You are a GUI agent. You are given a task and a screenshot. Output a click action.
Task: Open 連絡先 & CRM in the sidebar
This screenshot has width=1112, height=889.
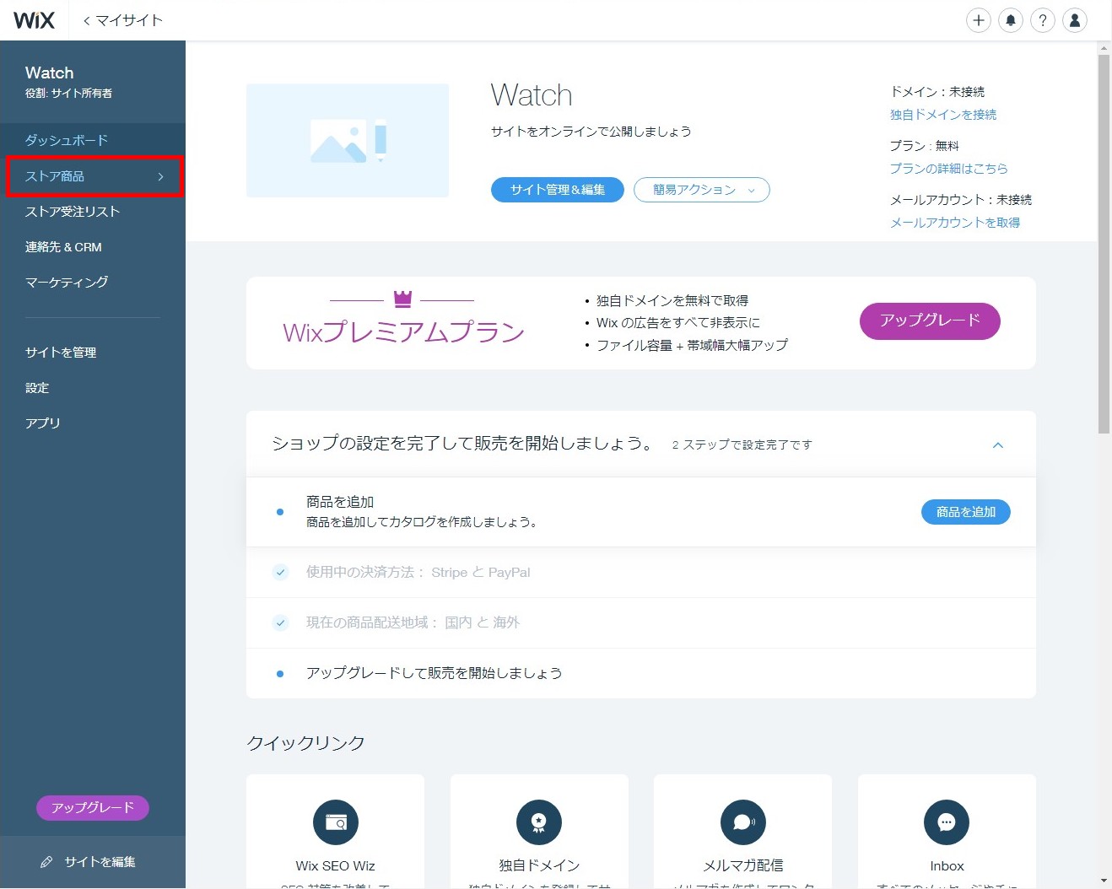pyautogui.click(x=63, y=247)
